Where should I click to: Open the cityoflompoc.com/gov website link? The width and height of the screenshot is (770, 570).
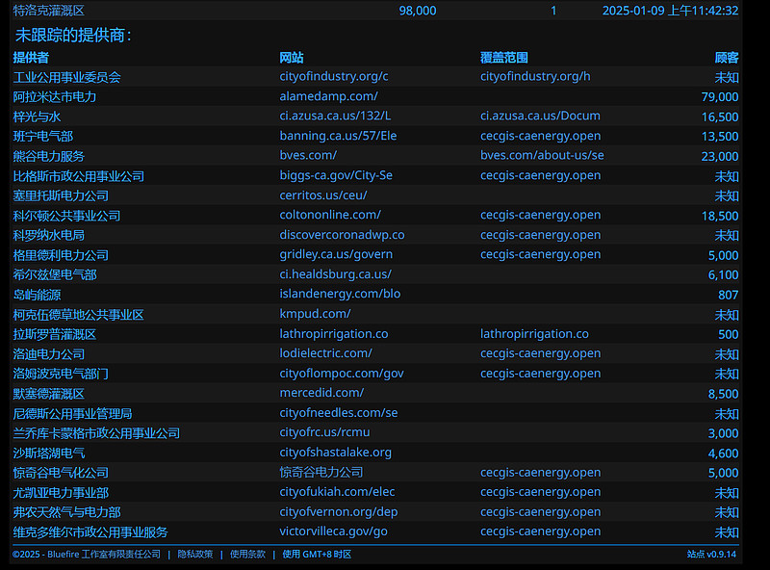342,374
